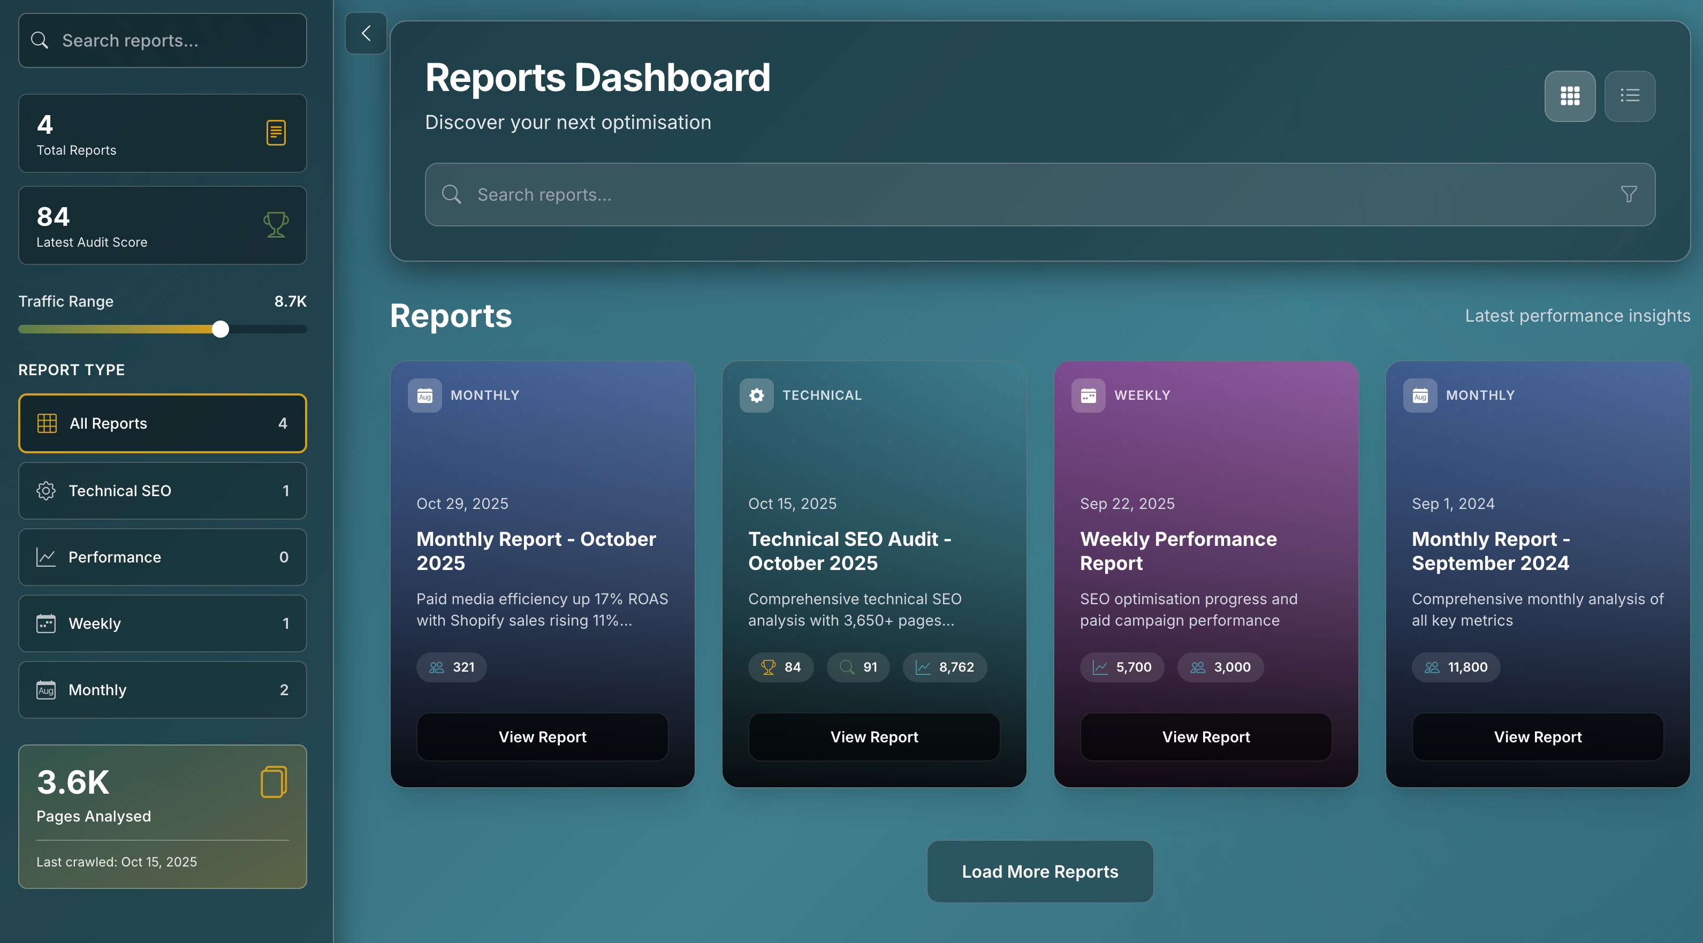Click the 'Oct 29, 2025' date

click(462, 503)
